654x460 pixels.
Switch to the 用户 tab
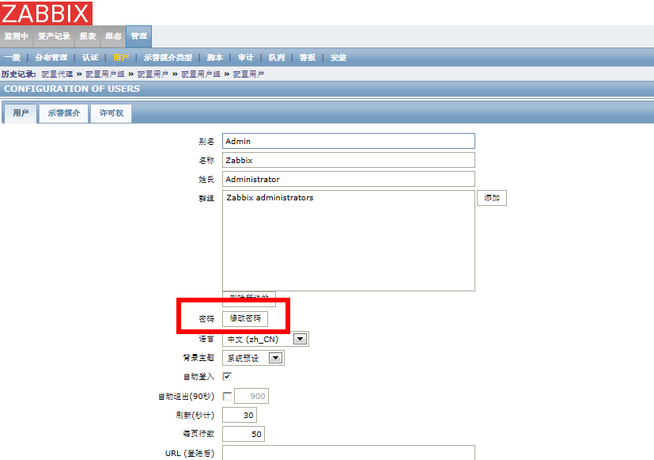[21, 113]
